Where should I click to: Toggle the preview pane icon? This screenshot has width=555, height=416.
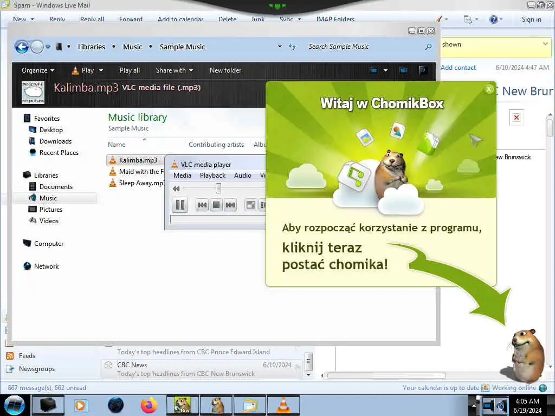click(x=403, y=70)
